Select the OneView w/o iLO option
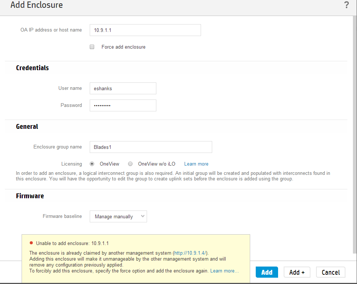Viewport: 357px width, 284px height. [x=130, y=164]
